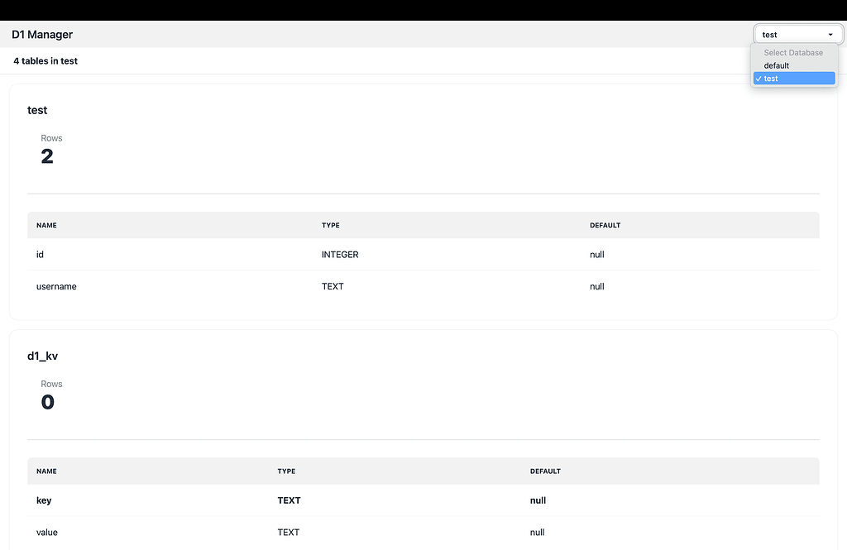Click the Select Database placeholder option
This screenshot has width=847, height=550.
point(794,52)
